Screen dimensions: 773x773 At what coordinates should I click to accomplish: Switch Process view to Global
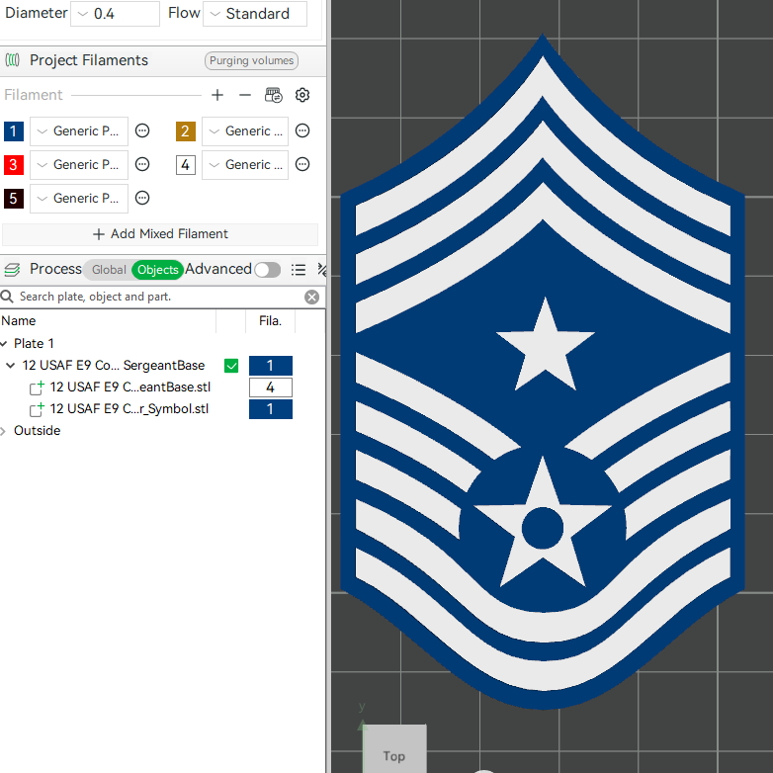[x=109, y=270]
